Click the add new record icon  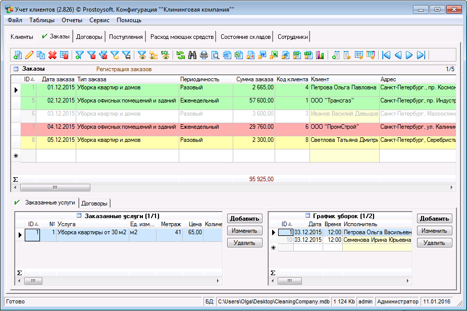18,55
